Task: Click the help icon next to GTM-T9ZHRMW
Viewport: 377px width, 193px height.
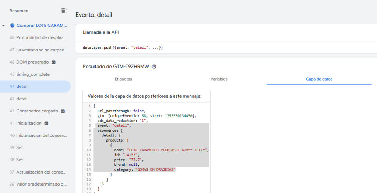Action: coord(154,67)
